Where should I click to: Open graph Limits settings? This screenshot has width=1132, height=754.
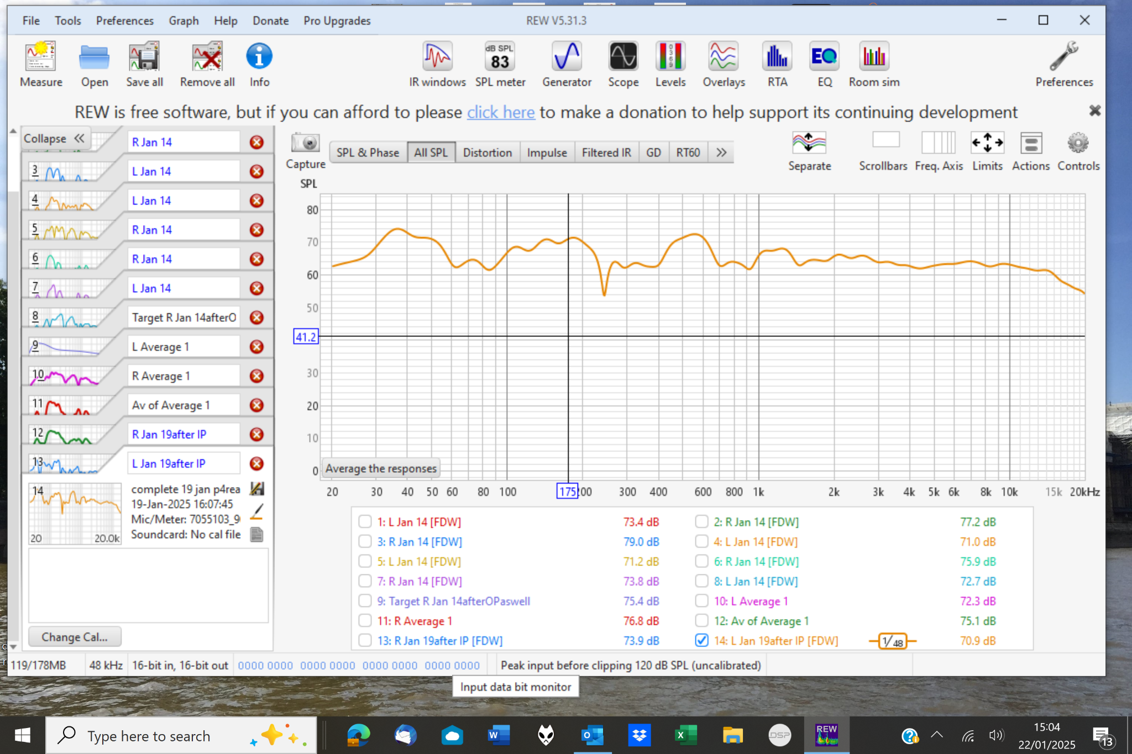[x=987, y=151]
